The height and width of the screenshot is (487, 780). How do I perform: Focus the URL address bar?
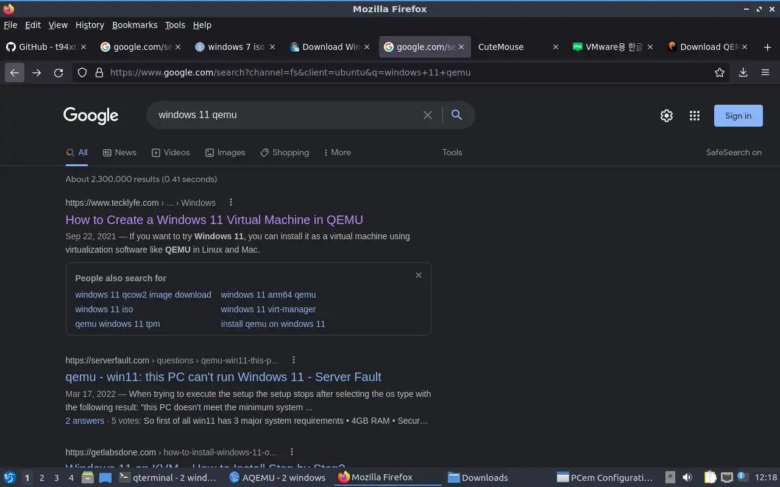tap(402, 72)
